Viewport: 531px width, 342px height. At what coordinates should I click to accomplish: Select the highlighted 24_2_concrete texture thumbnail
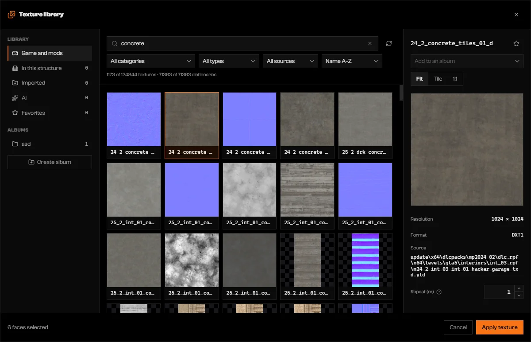click(192, 125)
